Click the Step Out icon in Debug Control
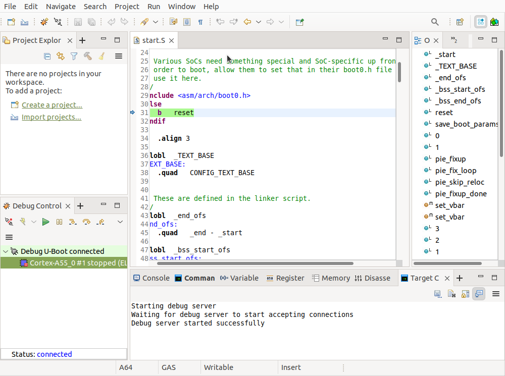505x376 pixels. 100,222
